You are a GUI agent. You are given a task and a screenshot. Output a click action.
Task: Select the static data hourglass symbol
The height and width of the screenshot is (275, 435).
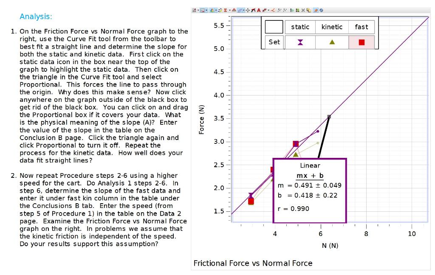click(x=300, y=42)
